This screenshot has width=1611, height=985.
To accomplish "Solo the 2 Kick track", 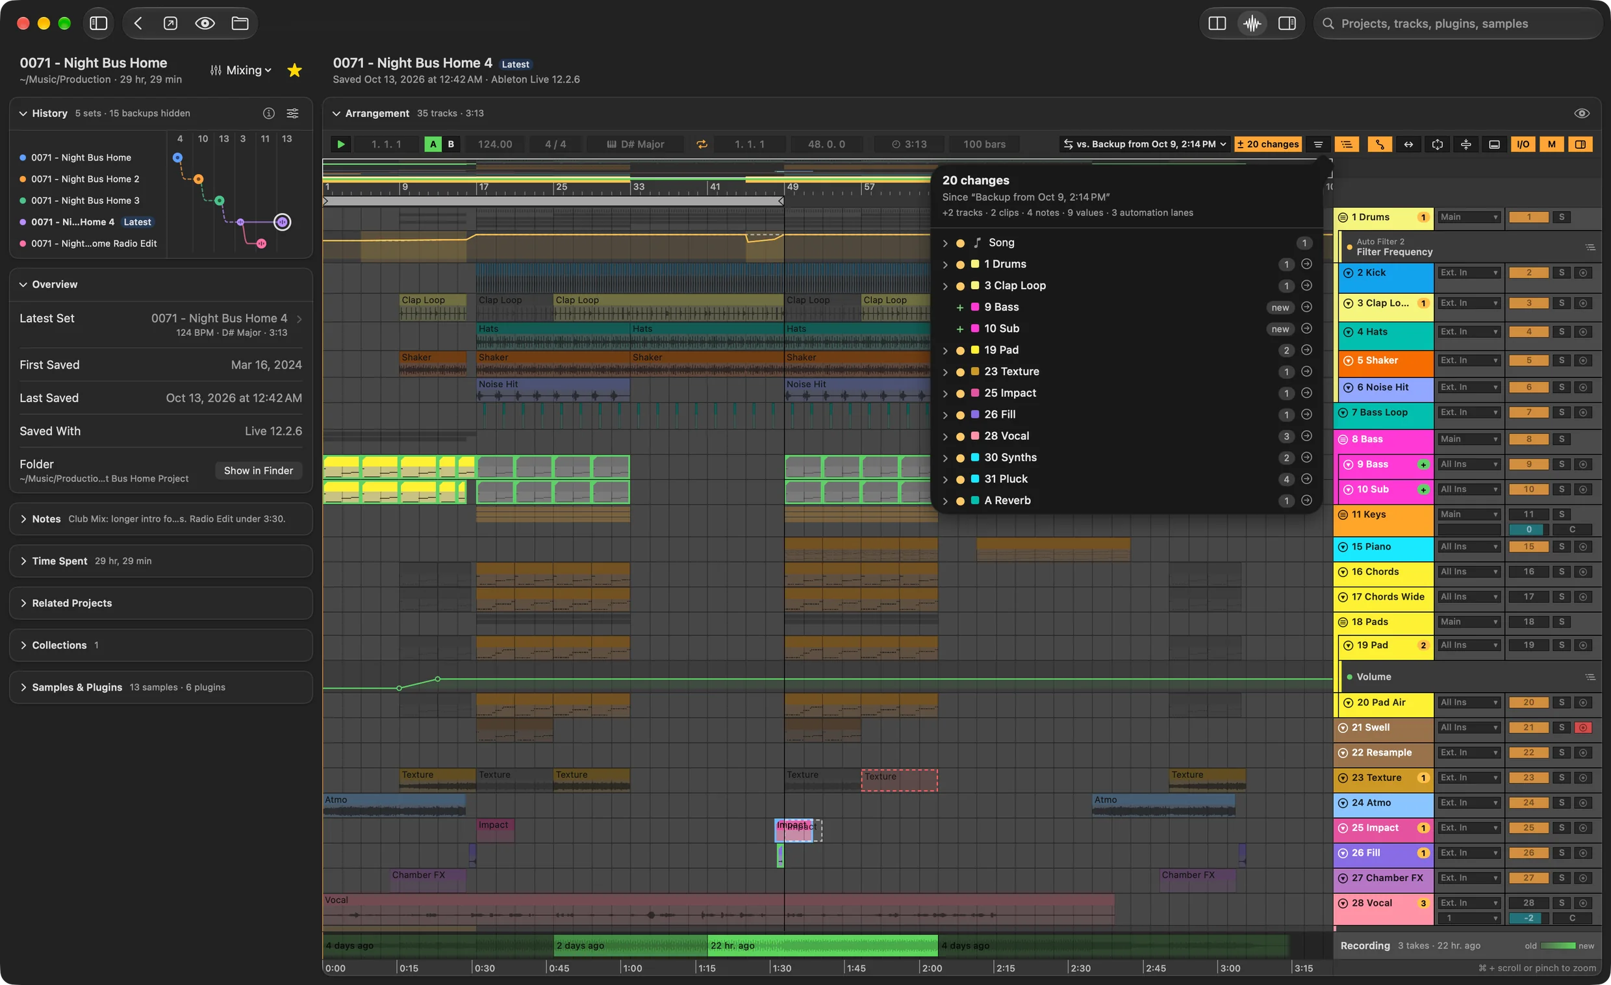I will 1562,273.
